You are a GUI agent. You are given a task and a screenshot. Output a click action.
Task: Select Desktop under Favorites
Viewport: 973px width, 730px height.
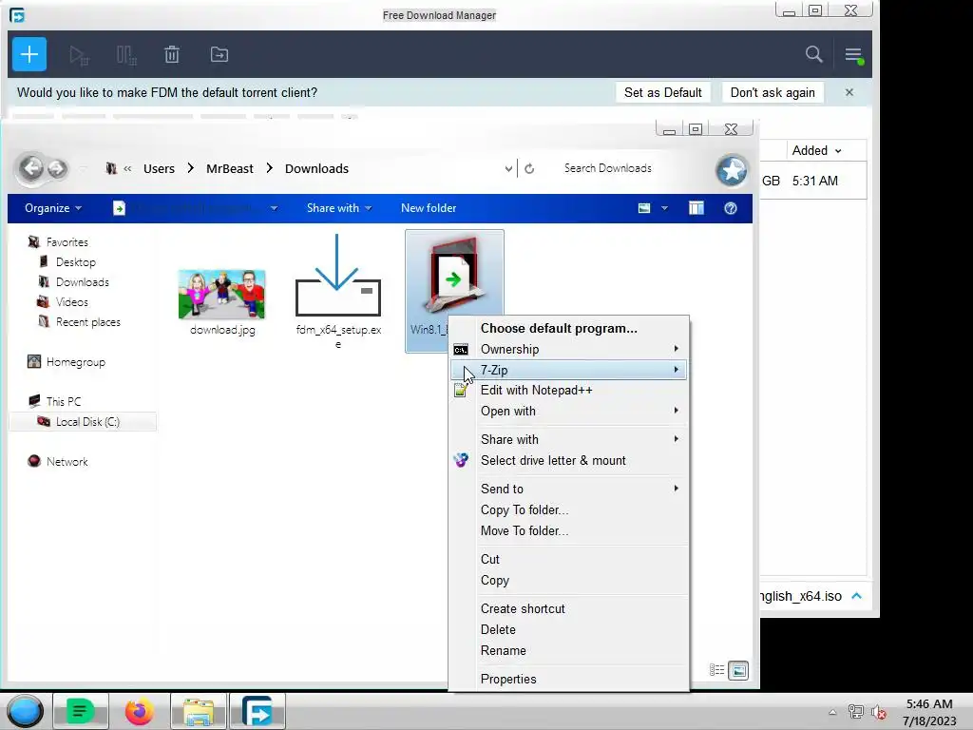click(x=75, y=262)
